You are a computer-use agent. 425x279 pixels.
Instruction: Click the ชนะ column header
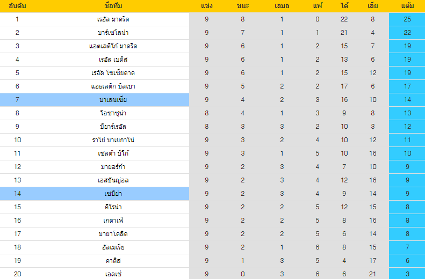[242, 6]
